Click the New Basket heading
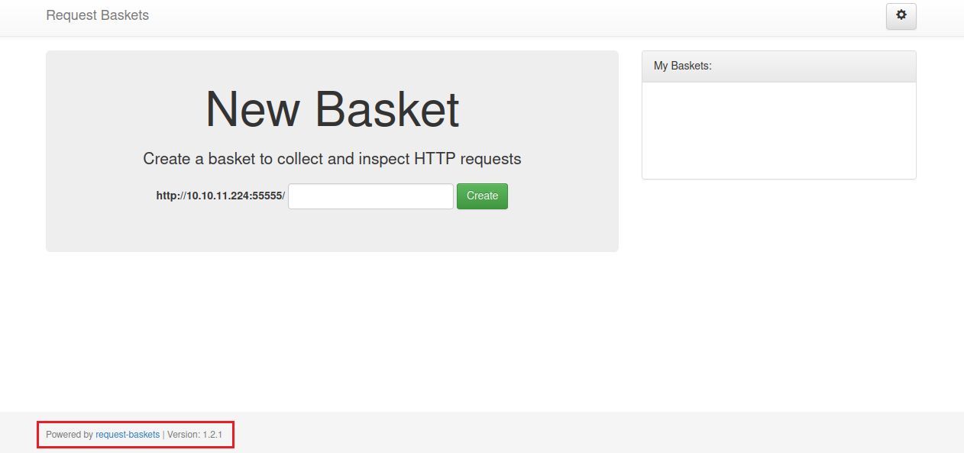The image size is (964, 453). point(332,108)
